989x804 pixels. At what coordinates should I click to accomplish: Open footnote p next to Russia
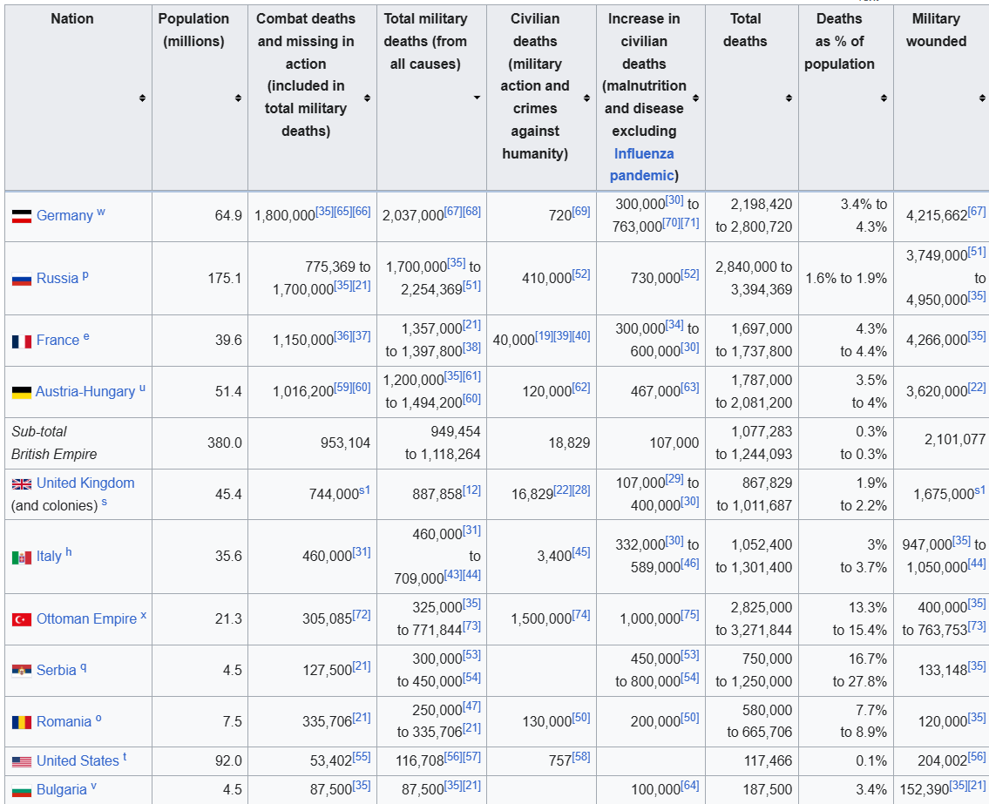[85, 275]
